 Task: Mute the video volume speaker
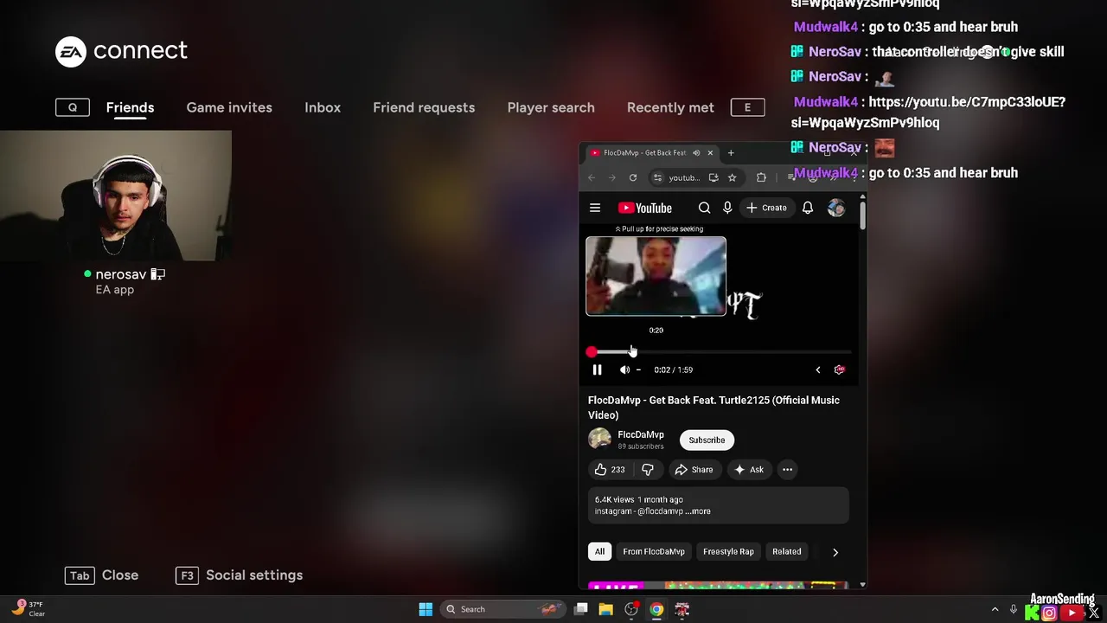pyautogui.click(x=624, y=369)
